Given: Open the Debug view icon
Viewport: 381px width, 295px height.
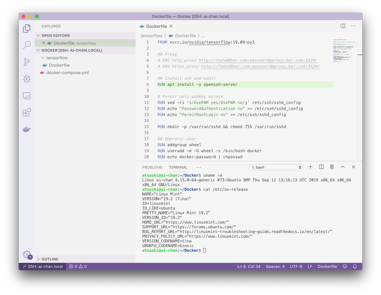Looking at the screenshot, I should click(27, 79).
